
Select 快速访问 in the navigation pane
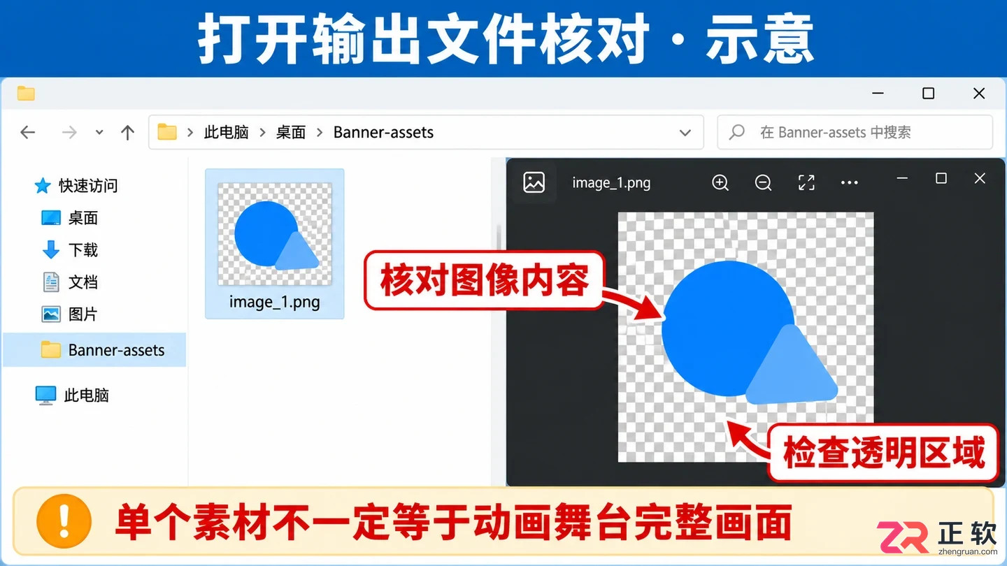[x=76, y=185]
